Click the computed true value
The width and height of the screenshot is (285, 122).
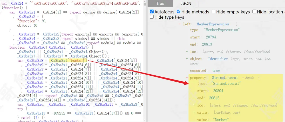(216, 70)
